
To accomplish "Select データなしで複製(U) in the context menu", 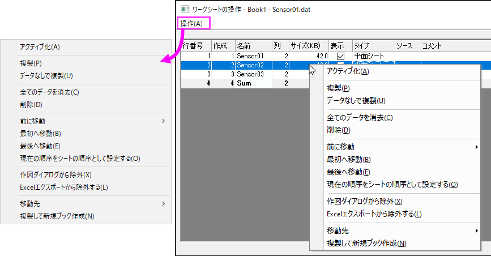I will (356, 101).
